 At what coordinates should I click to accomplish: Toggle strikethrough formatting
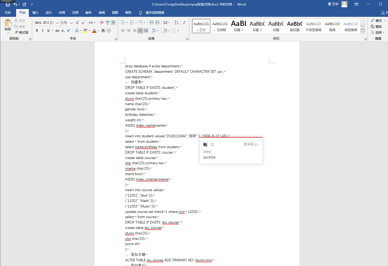(x=57, y=31)
